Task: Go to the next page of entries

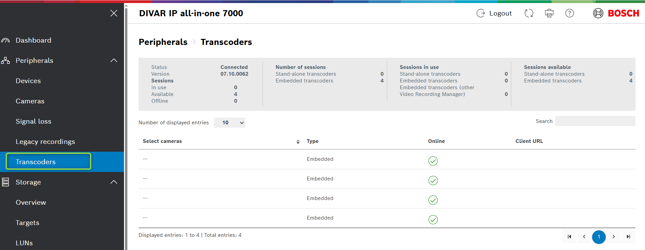Action: point(613,236)
